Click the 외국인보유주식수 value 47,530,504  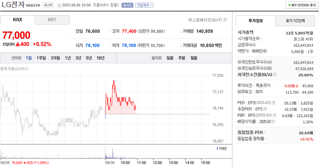[x=304, y=69]
